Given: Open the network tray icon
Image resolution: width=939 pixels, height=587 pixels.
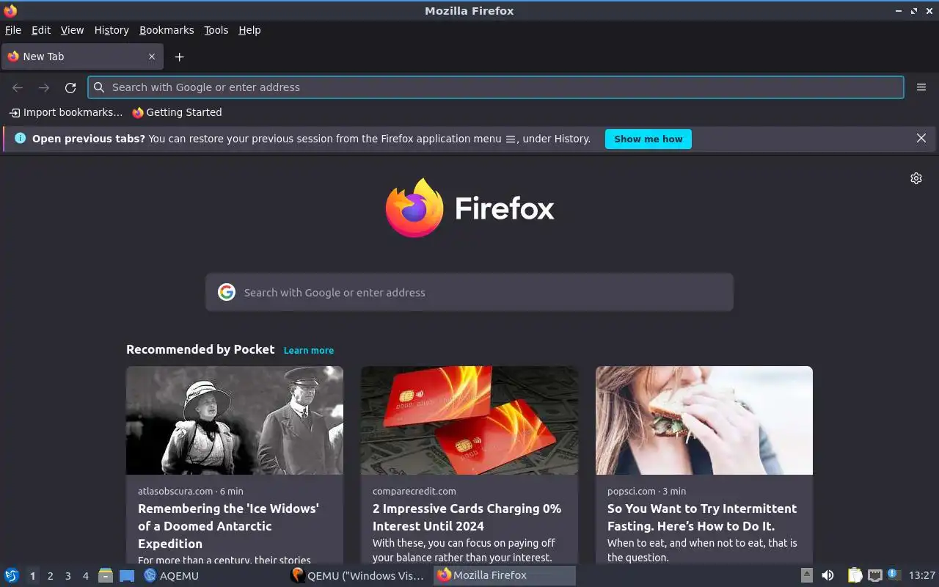Looking at the screenshot, I should (x=874, y=575).
